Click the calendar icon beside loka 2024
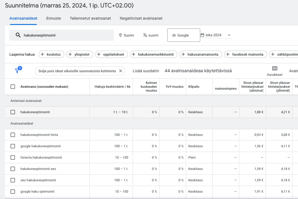298x199 pixels. pos(203,35)
